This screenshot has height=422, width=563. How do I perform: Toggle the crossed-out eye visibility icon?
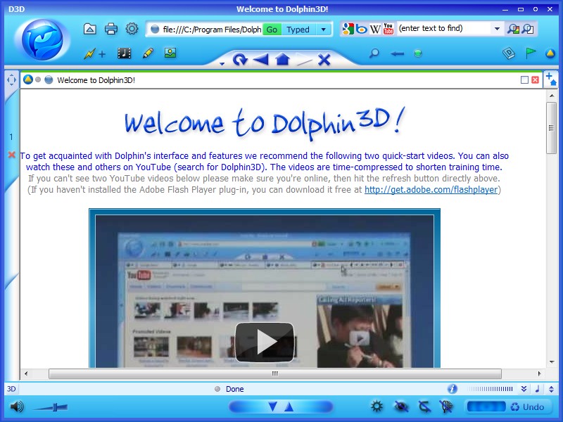tap(401, 407)
